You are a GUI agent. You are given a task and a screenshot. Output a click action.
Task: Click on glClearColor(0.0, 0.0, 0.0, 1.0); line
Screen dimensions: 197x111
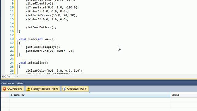(54, 71)
